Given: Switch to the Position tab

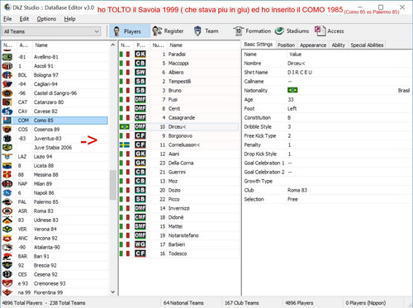Looking at the screenshot, I should pyautogui.click(x=286, y=45).
